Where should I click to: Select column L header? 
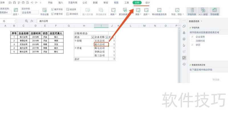tap(131, 26)
